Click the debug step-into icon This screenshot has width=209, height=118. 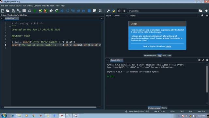click(73, 11)
